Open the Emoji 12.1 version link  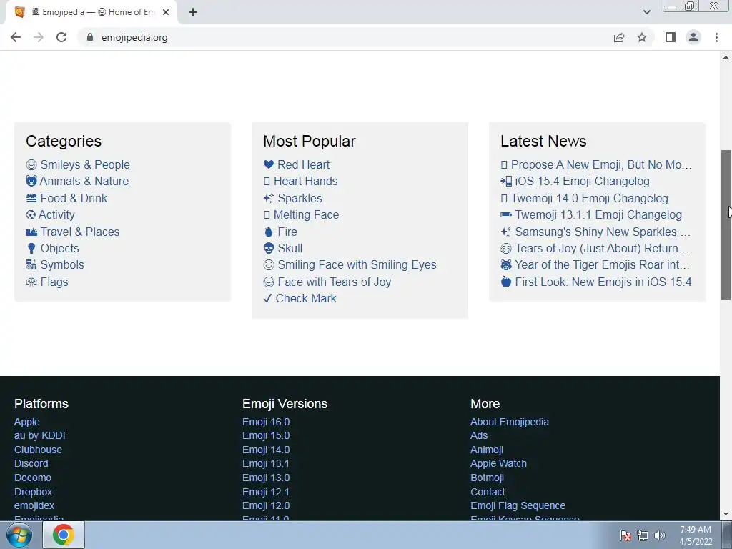[266, 492]
